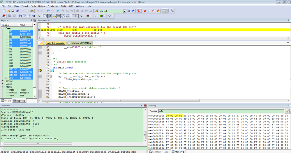
Task: Toggle the Call Stack Window button
Action: point(63,16)
